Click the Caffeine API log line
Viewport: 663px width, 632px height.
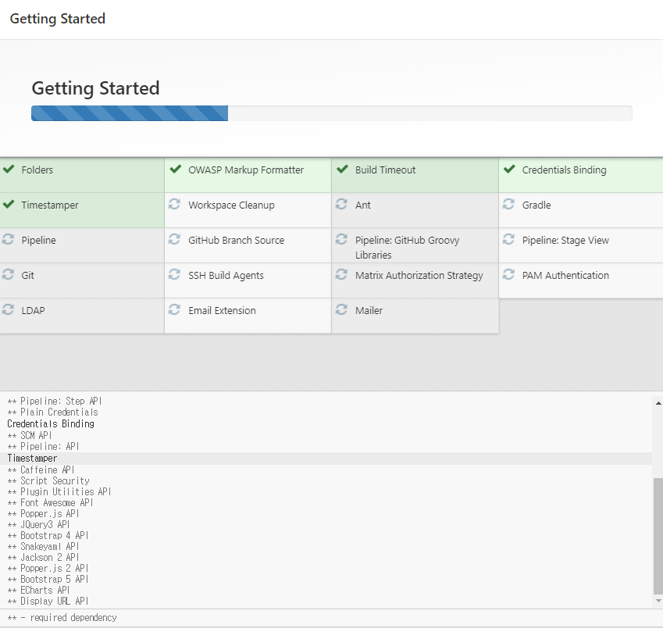[41, 470]
